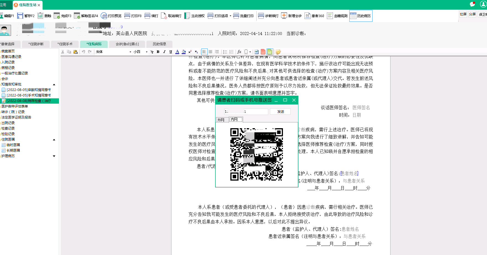The image size is (487, 255).
Task: Click the 续打 continue-print icon
Action: tap(147, 16)
